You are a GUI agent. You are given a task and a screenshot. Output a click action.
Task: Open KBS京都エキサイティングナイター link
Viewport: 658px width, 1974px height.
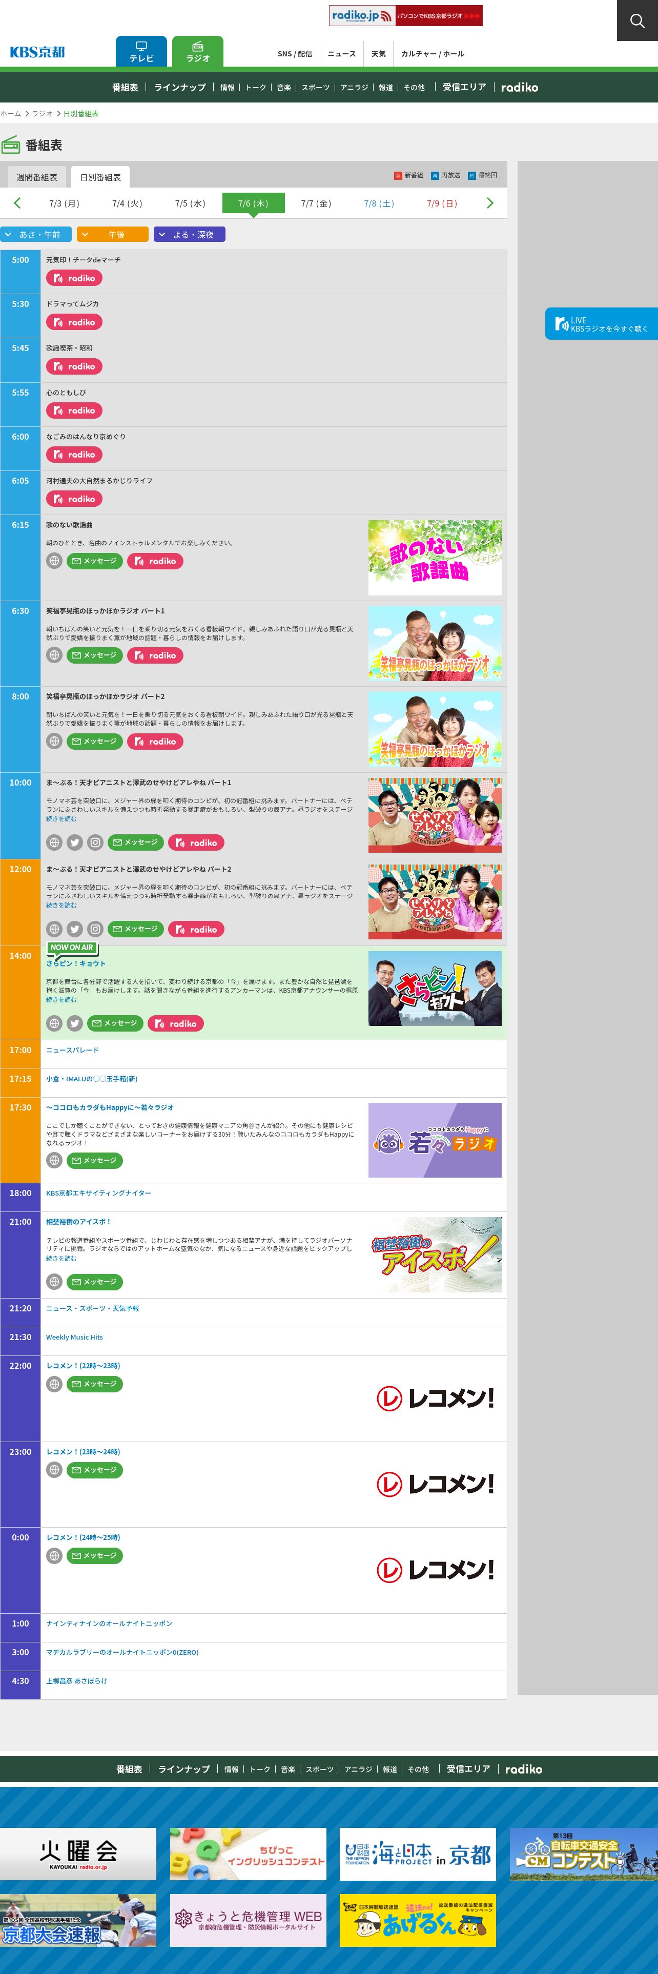point(99,1193)
